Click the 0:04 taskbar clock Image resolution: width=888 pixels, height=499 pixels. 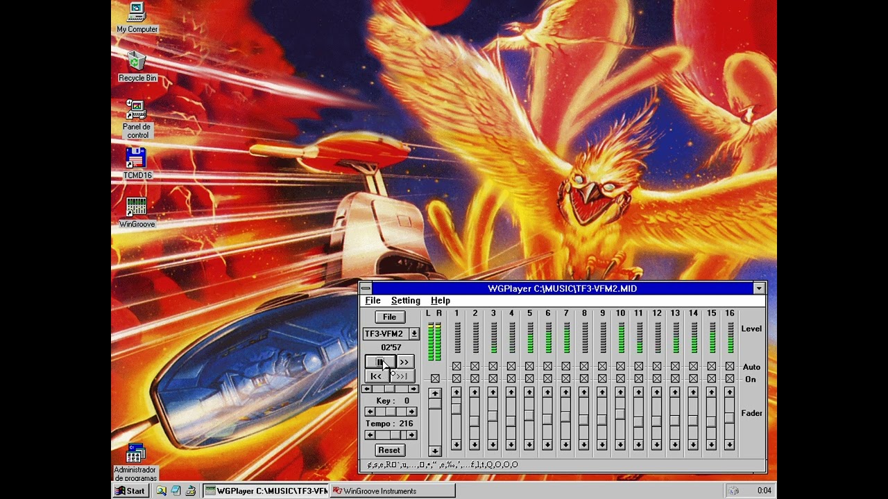click(764, 491)
